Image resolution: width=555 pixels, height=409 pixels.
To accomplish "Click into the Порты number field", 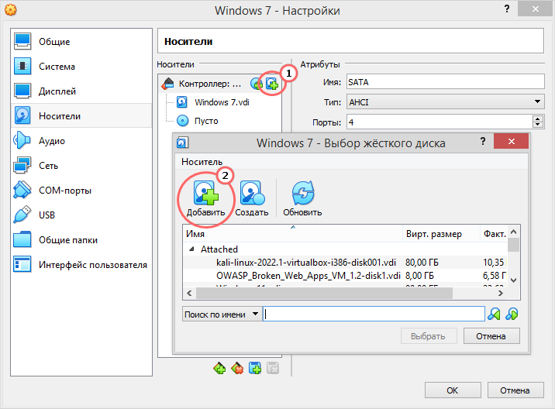I will click(440, 122).
